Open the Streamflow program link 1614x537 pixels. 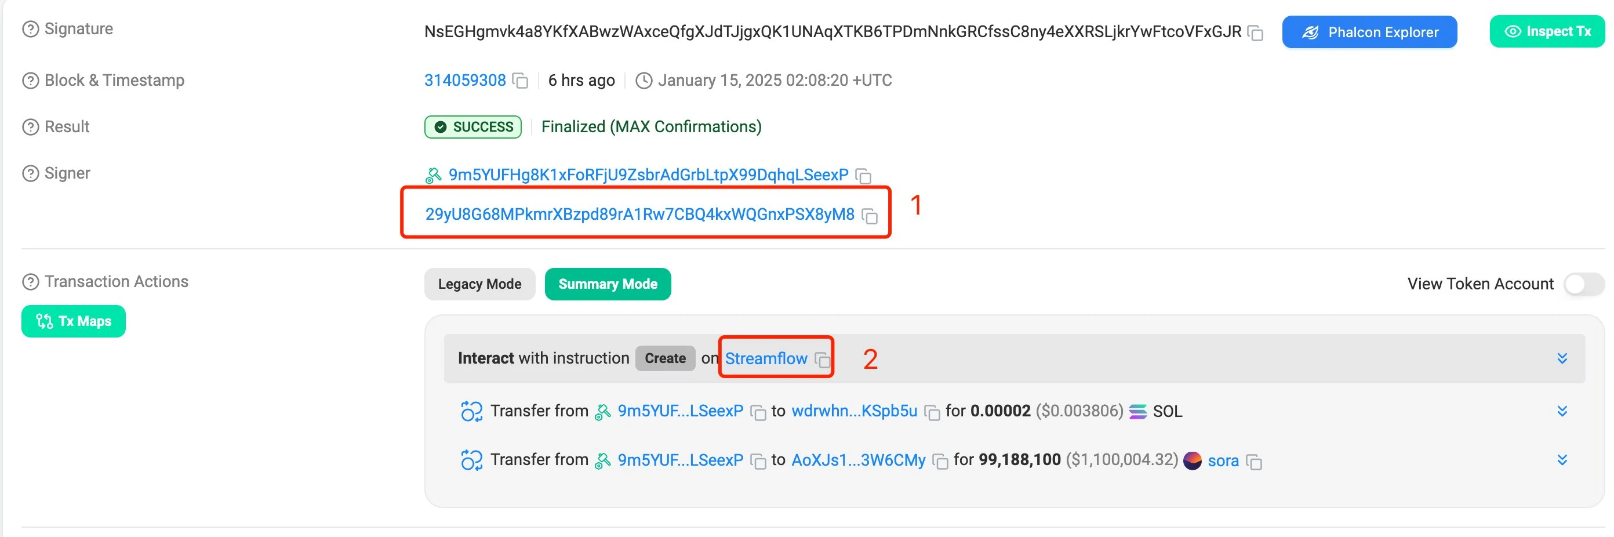coord(766,358)
